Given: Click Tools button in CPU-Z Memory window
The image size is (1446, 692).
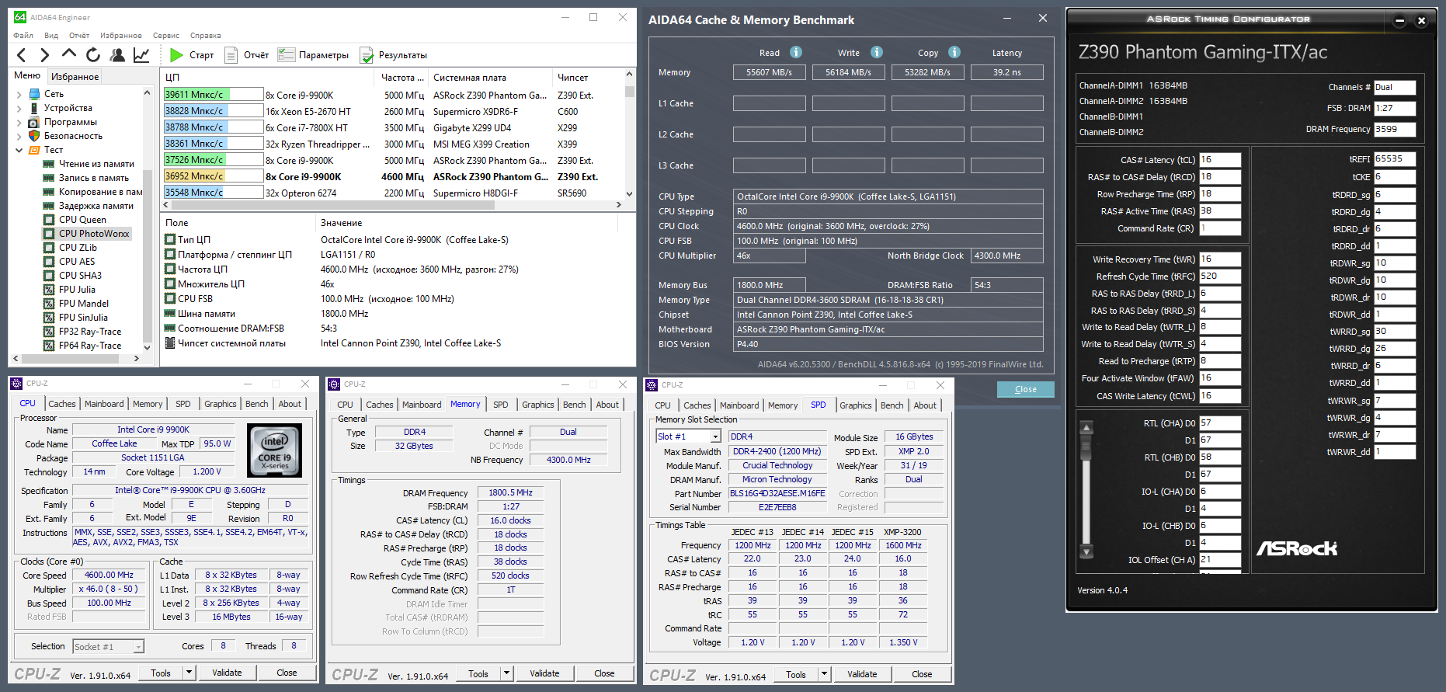Looking at the screenshot, I should click(478, 673).
